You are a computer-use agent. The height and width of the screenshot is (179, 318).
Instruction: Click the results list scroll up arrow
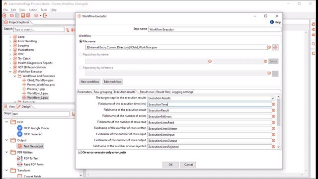point(278,97)
